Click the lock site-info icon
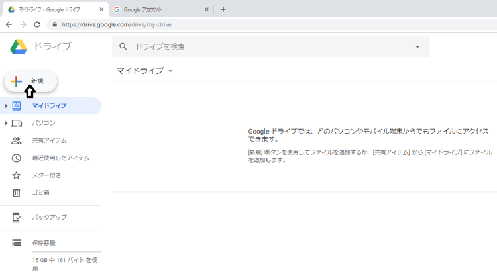497x274 pixels. tap(55, 24)
